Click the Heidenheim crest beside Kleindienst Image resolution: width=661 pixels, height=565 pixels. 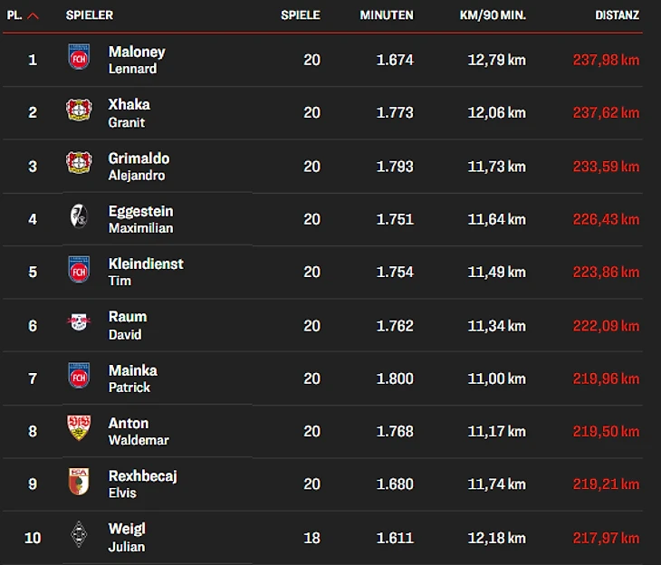[x=79, y=270]
